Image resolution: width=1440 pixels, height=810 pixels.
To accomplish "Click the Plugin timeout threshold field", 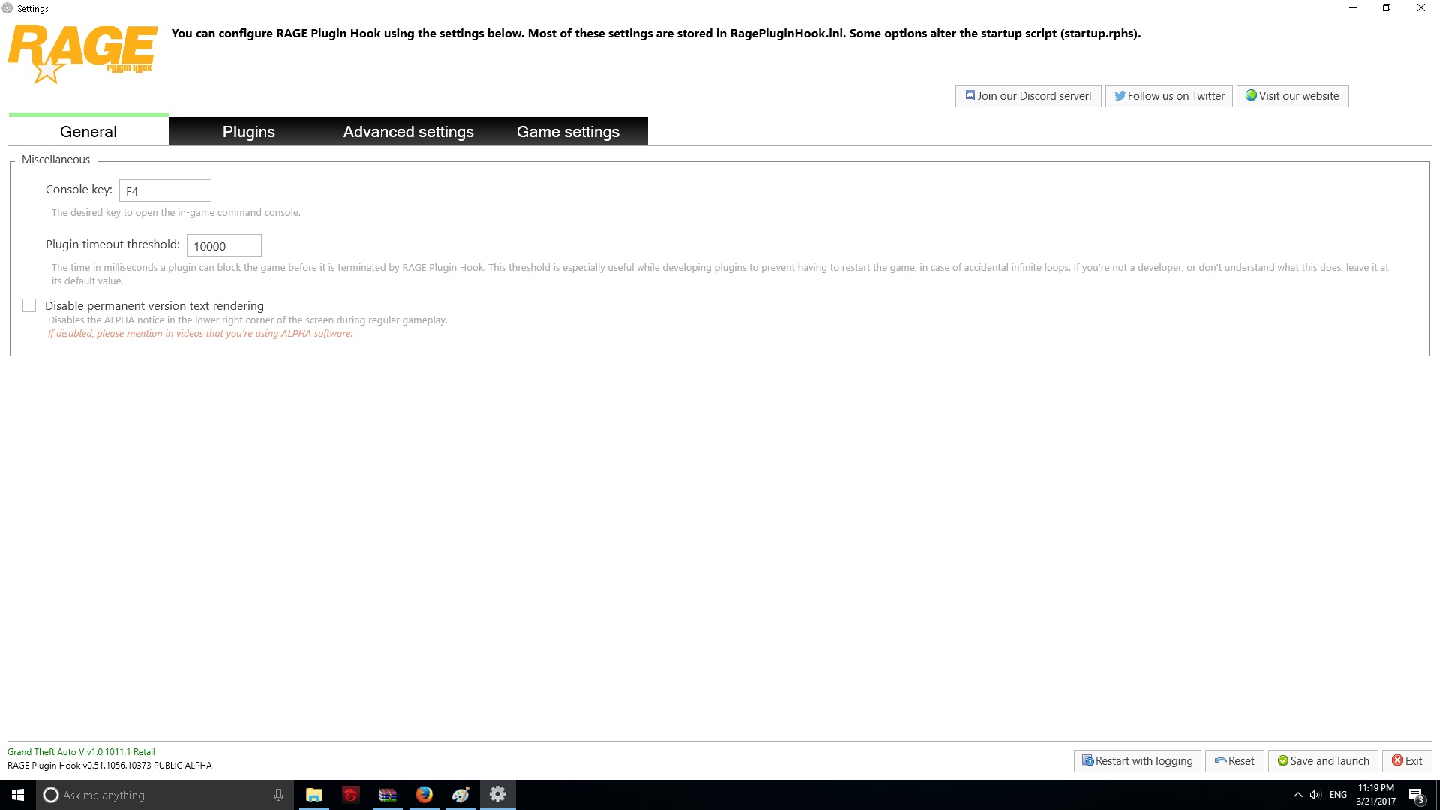I will tap(223, 246).
